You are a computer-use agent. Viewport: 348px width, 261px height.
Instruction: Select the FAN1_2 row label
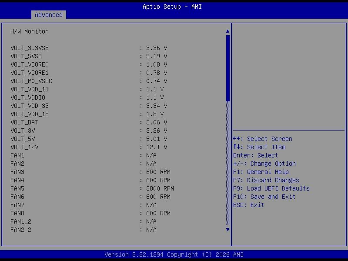[21, 221]
